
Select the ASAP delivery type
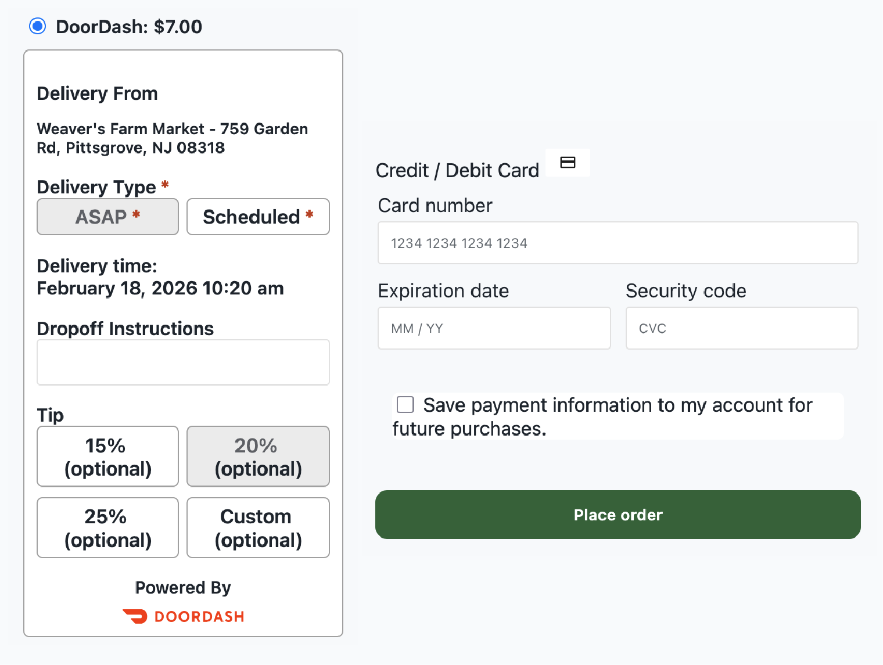point(107,217)
